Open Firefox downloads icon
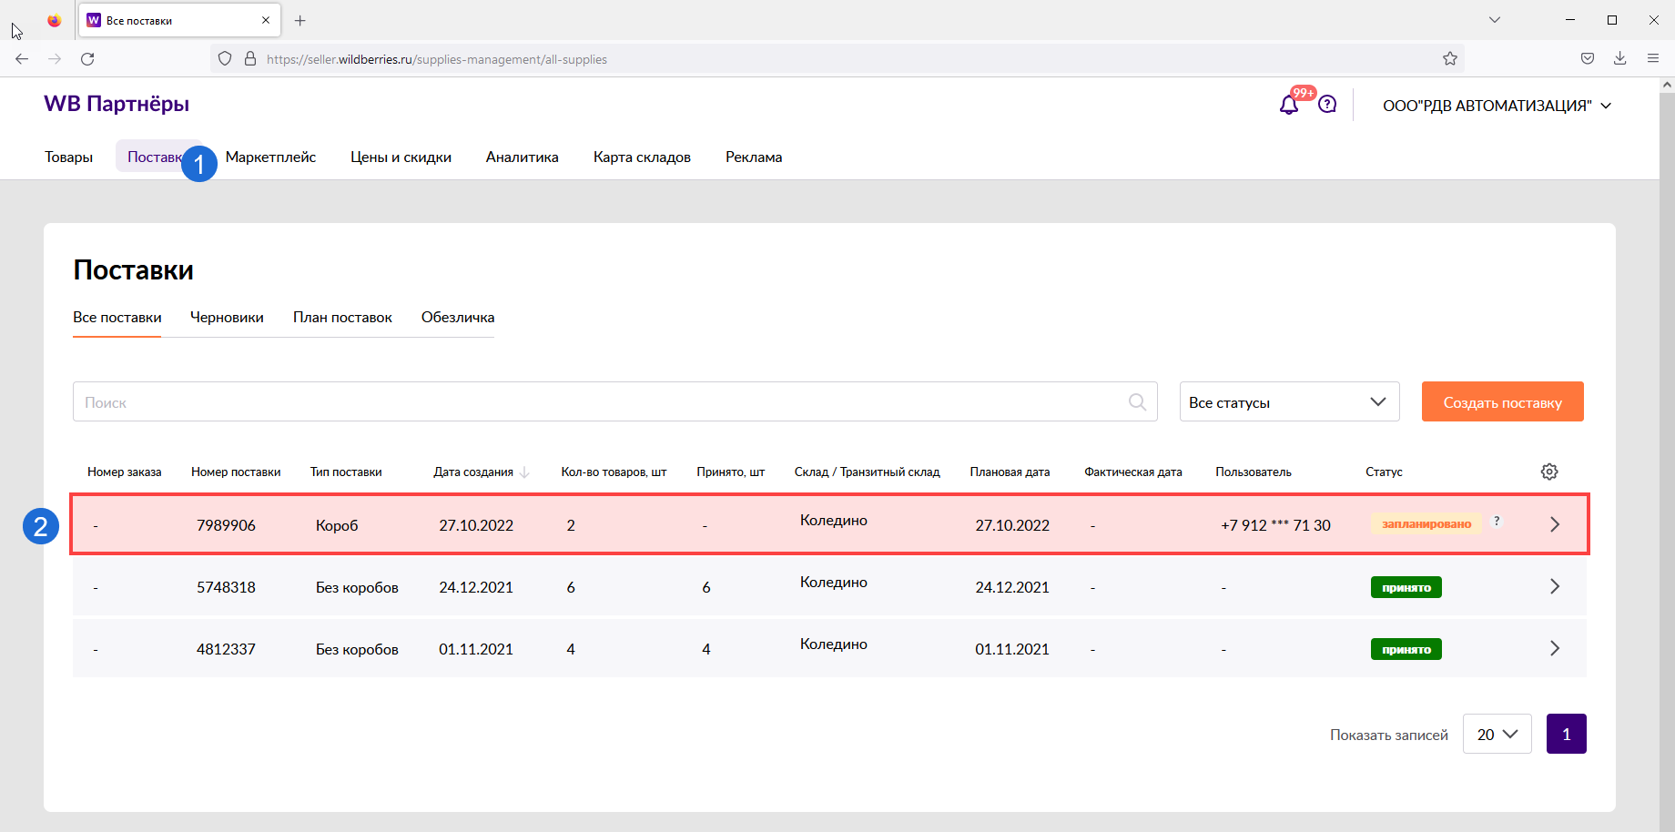Viewport: 1675px width, 832px height. coord(1619,59)
